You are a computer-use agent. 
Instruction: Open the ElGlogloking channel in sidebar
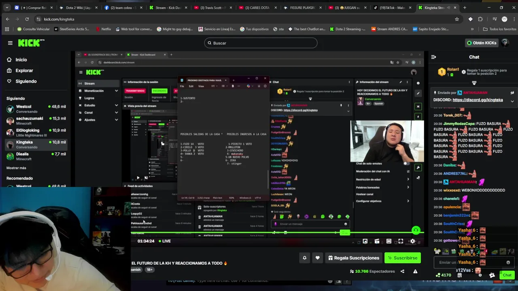point(36,133)
